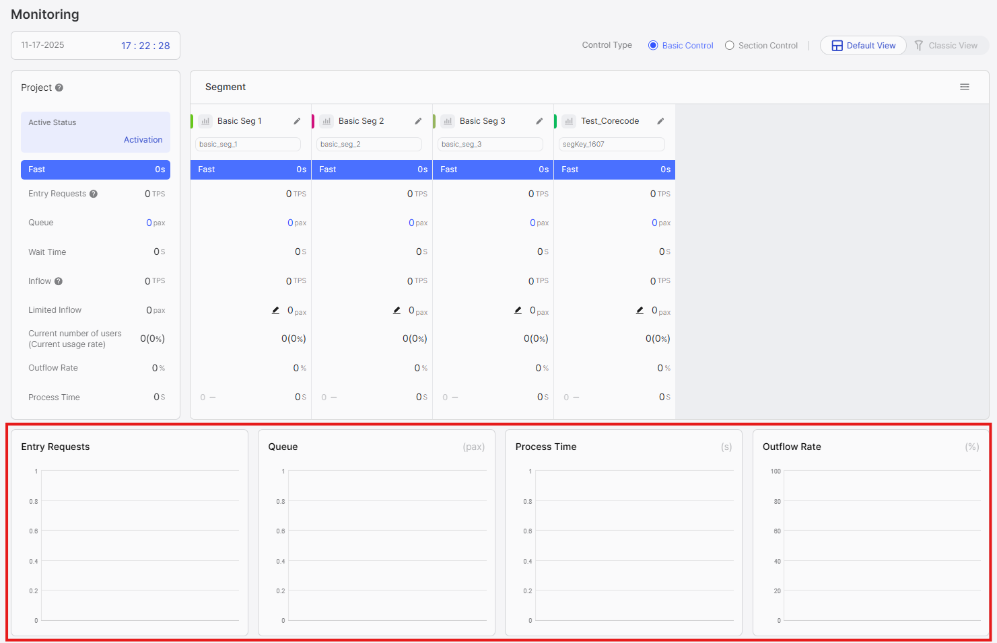Open the chart icon for Basic Seg 1

pos(205,121)
